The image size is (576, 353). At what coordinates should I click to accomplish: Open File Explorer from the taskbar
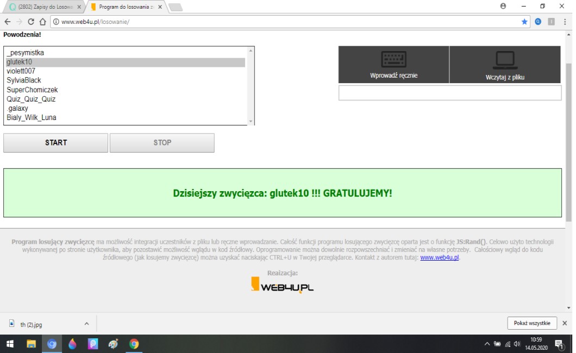coord(31,344)
